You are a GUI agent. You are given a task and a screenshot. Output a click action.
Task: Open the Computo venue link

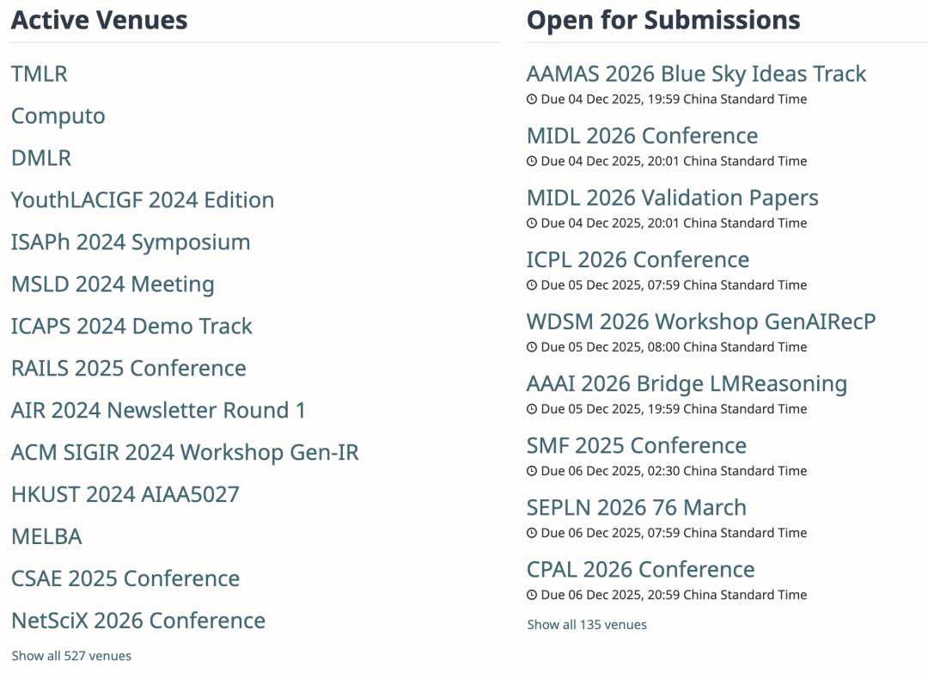[x=58, y=116]
